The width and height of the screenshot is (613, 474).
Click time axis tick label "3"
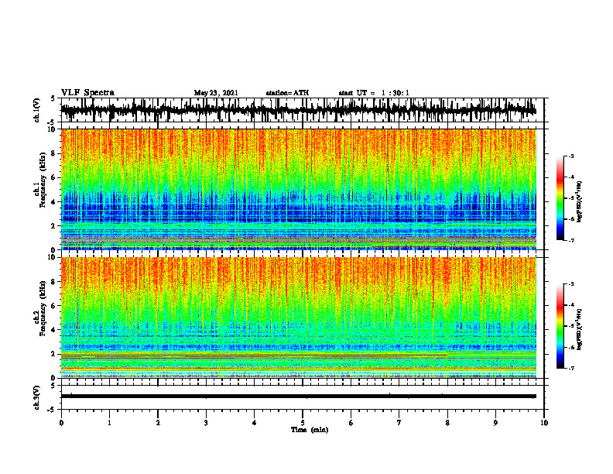(206, 423)
